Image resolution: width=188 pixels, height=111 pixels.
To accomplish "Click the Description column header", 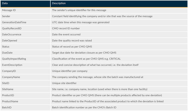I will pyautogui.click(x=59, y=3).
